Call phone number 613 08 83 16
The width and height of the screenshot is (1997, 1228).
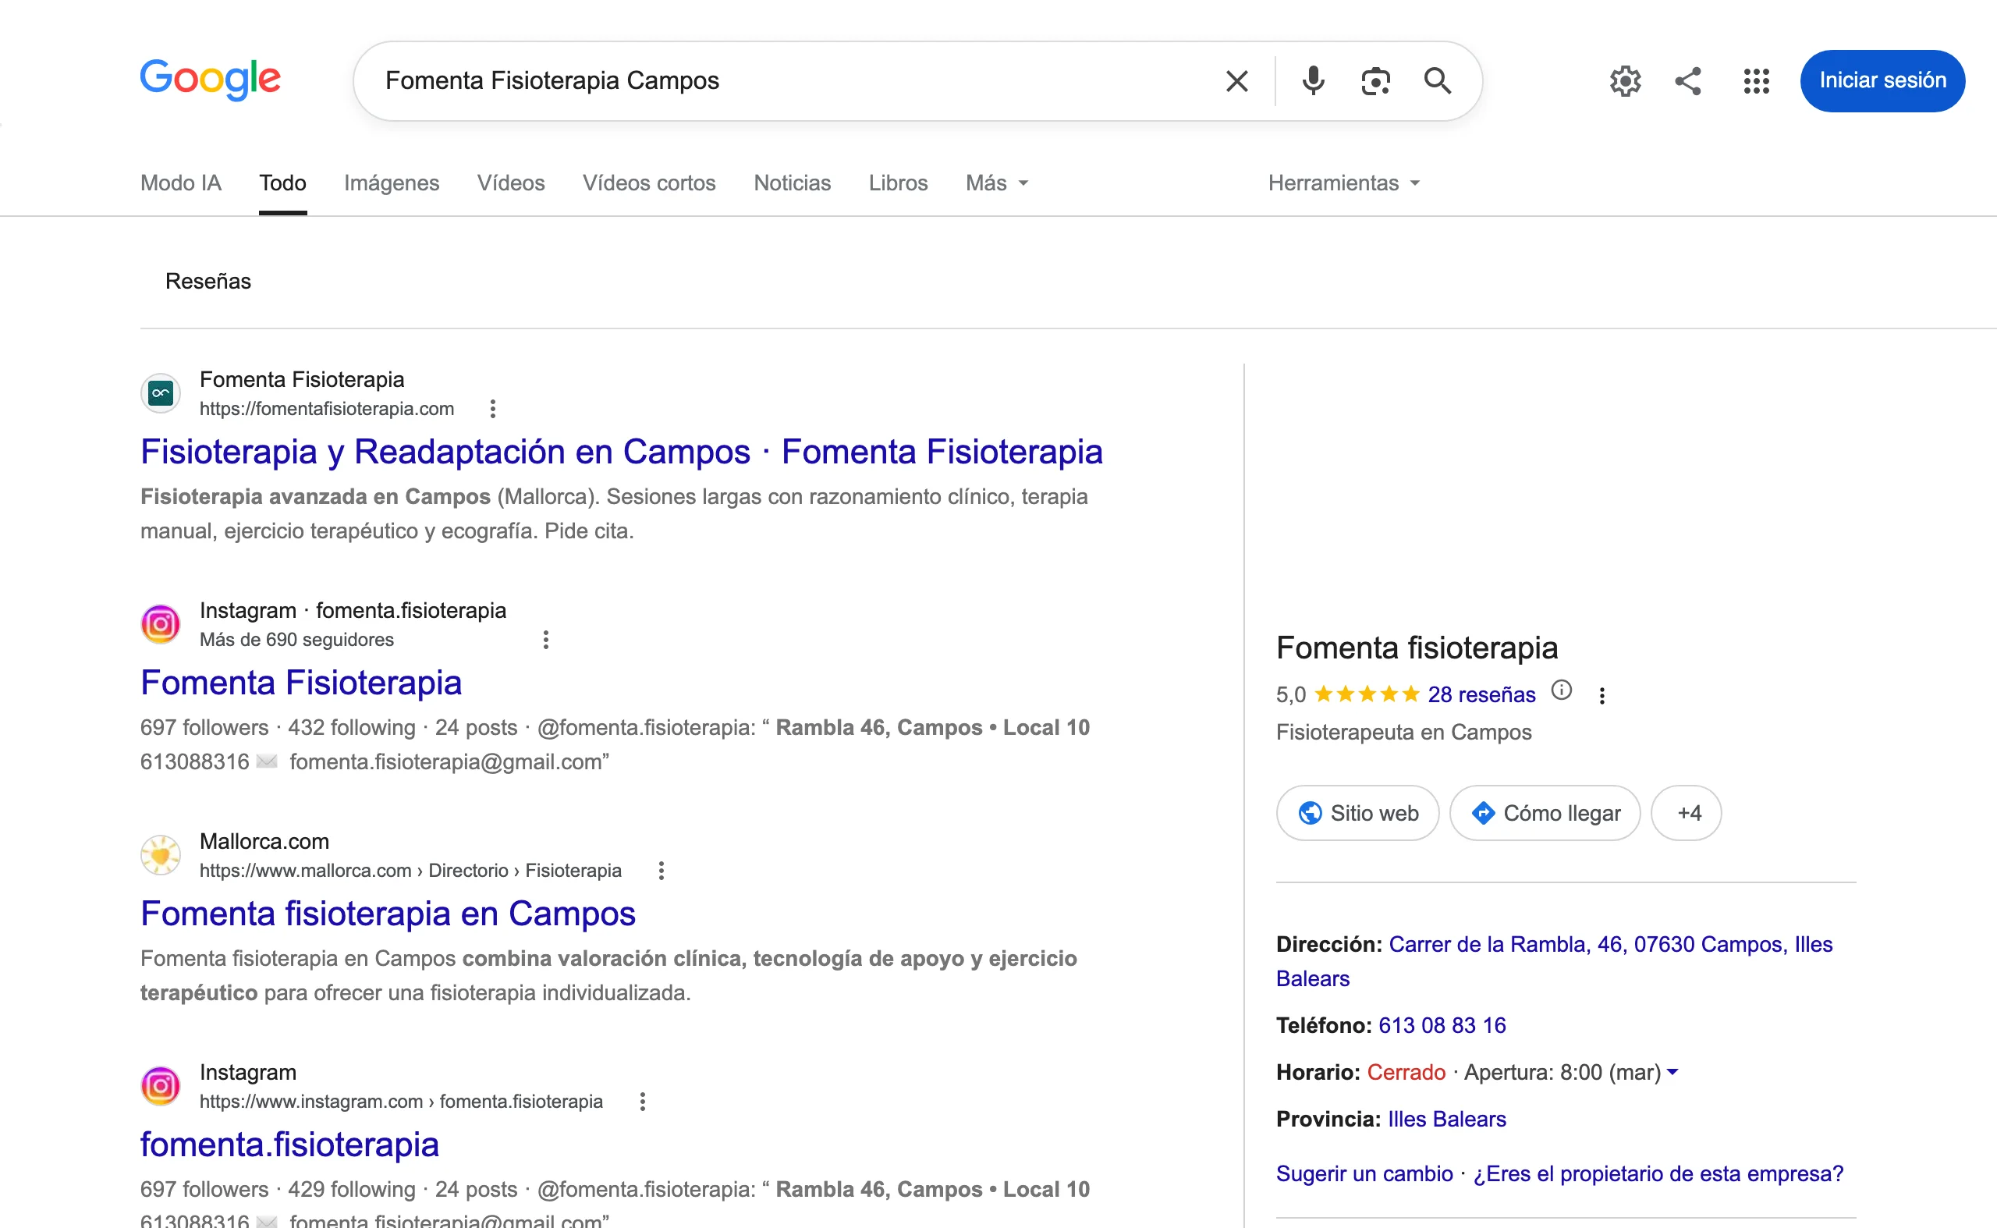(x=1442, y=1025)
